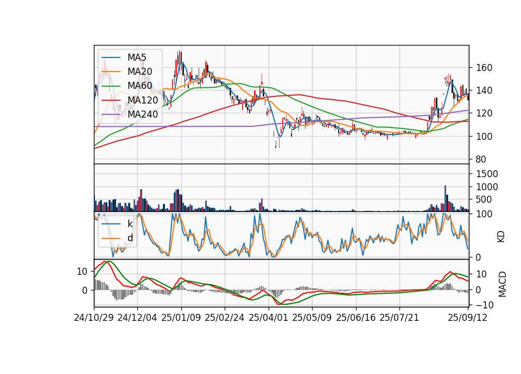Click the k legend label in KD panel
Screen dimensions: 521x374
tap(130, 224)
